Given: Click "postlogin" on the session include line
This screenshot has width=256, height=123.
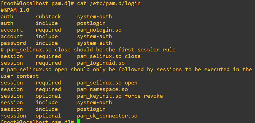Looking at the screenshot, I should [x=91, y=109].
